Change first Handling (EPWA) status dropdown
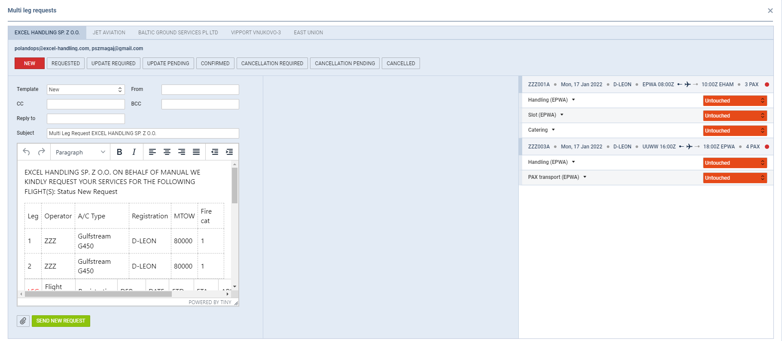 [x=735, y=101]
